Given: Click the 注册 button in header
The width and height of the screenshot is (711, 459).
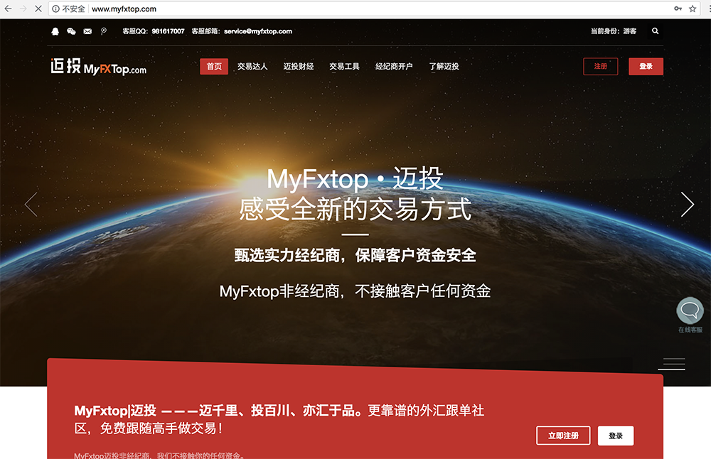Looking at the screenshot, I should pos(600,66).
